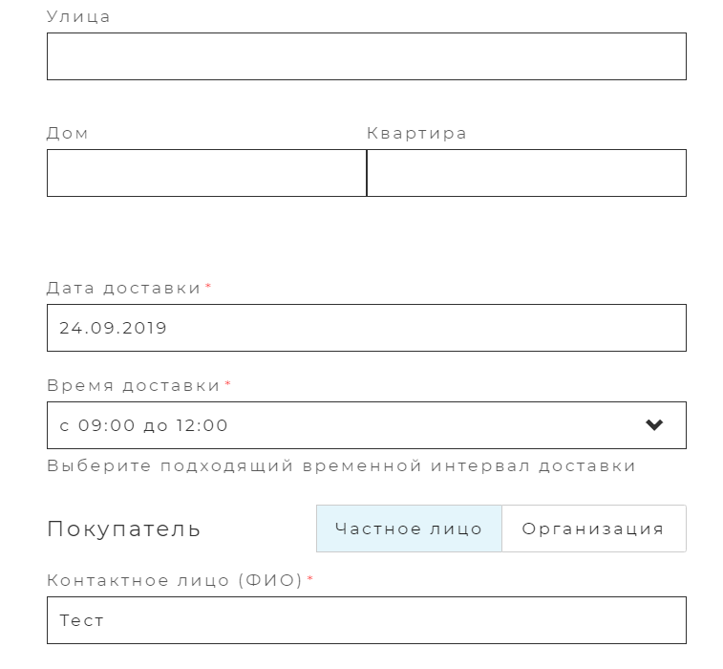Screen dimensions: 723x669
Task: Click the Квартира field label
Action: (416, 134)
